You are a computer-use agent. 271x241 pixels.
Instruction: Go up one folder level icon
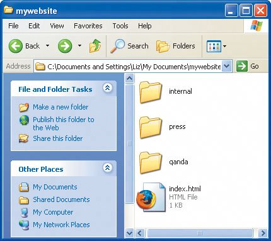point(95,46)
